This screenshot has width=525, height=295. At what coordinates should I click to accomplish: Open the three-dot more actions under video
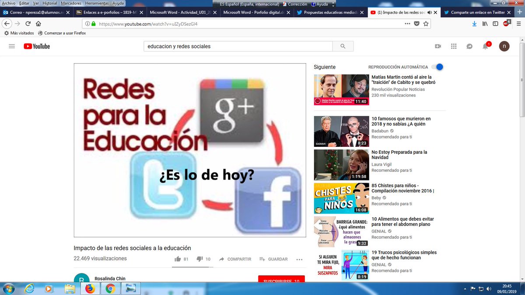tap(299, 259)
